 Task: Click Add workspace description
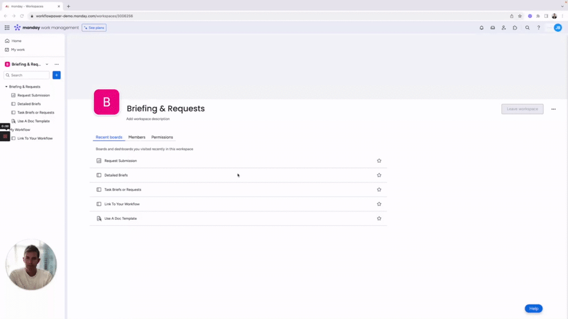[x=148, y=119]
